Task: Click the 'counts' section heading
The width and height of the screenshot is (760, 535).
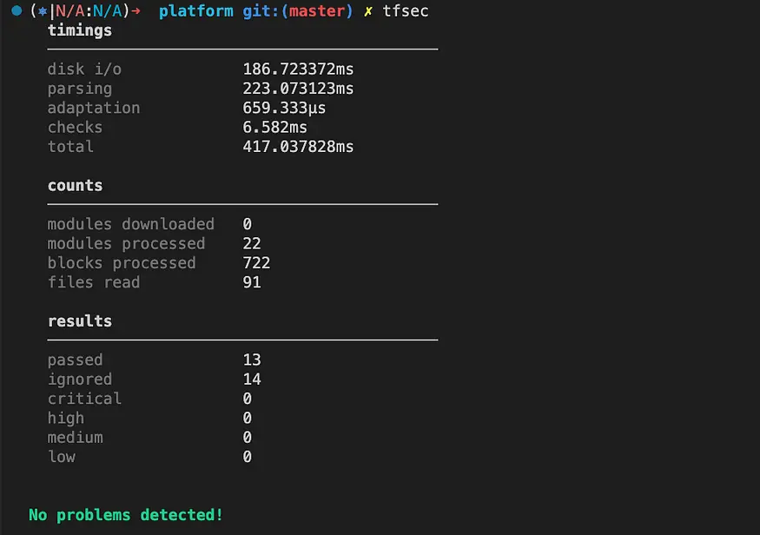Action: point(75,185)
